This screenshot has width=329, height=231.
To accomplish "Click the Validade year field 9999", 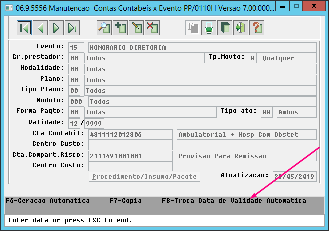I will tap(94, 123).
